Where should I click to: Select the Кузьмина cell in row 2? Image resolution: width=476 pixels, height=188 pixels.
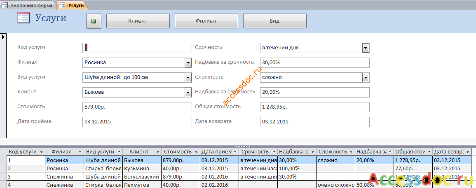(142, 168)
